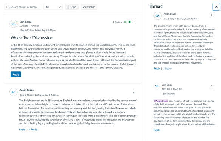Expand the 1 Reply link under Aaron's post
221x141 pixels.
click(33, 129)
